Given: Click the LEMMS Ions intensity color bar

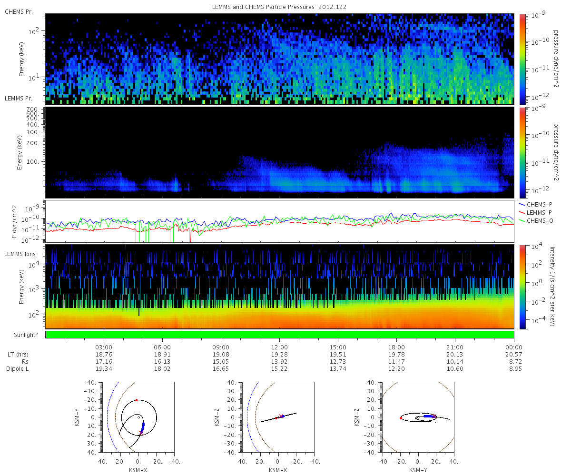Looking at the screenshot, I should [x=522, y=287].
